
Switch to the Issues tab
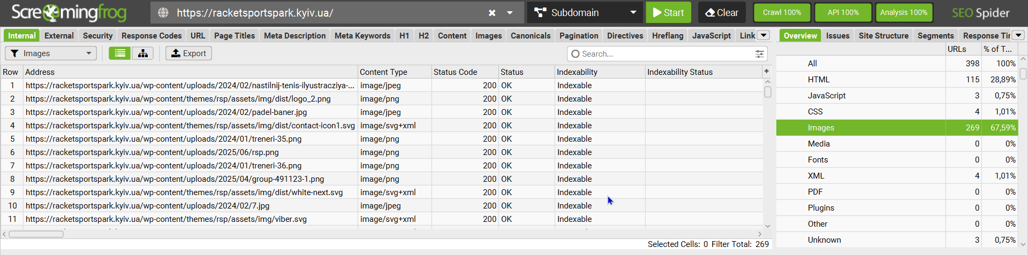(837, 36)
